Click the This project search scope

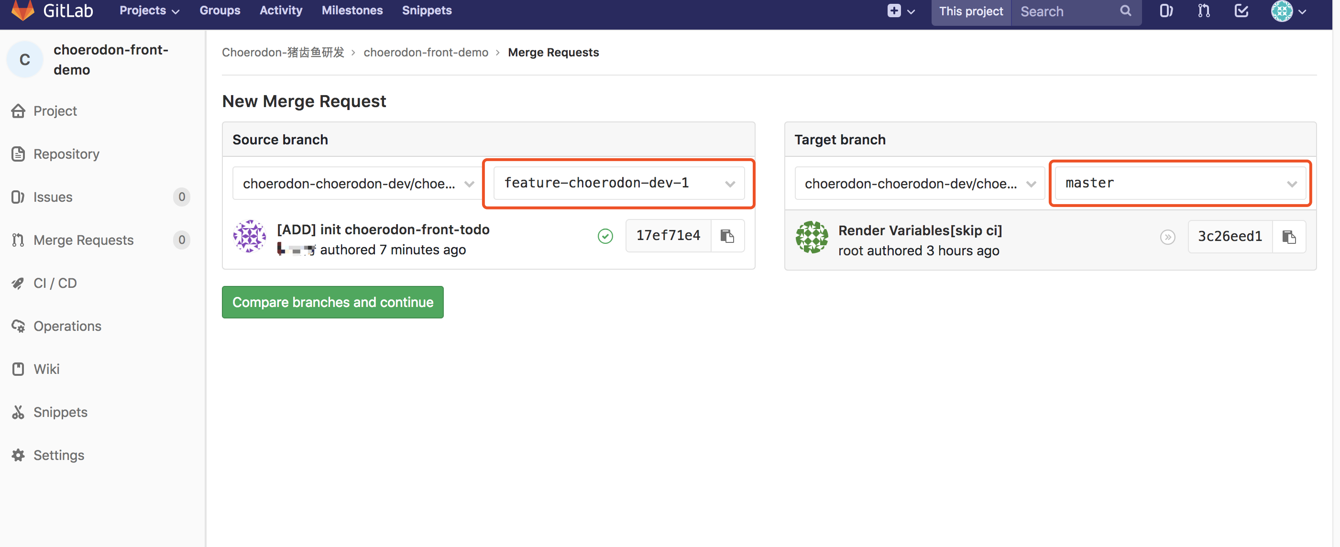coord(971,11)
